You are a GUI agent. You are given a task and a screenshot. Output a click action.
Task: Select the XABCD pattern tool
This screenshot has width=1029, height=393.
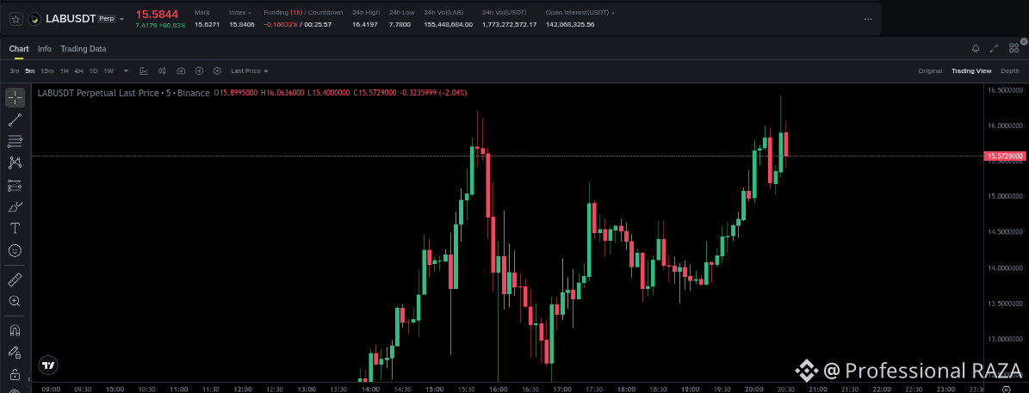[15, 163]
